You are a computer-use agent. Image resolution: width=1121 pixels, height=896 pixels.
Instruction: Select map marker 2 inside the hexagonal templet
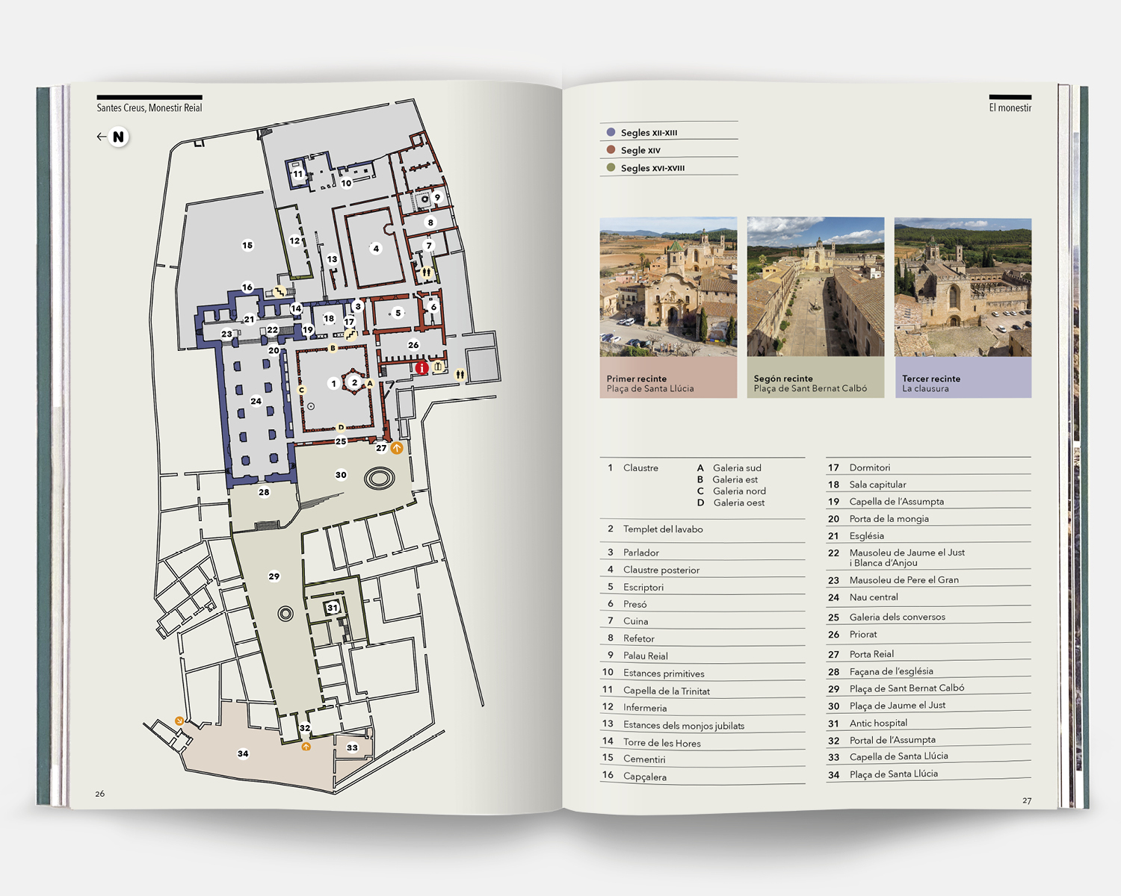click(354, 382)
